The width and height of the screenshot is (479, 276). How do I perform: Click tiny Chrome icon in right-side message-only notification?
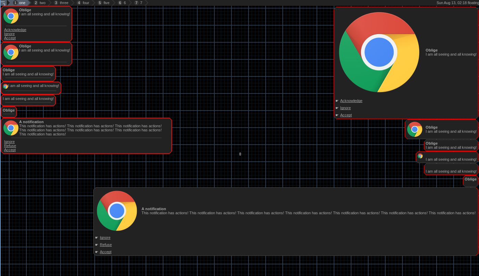420,156
